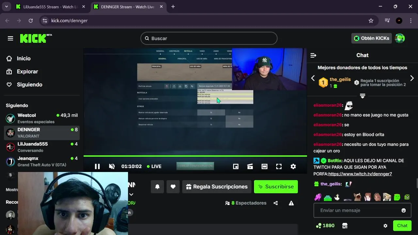Open the Jeanqmx GTA channel

(x=42, y=161)
